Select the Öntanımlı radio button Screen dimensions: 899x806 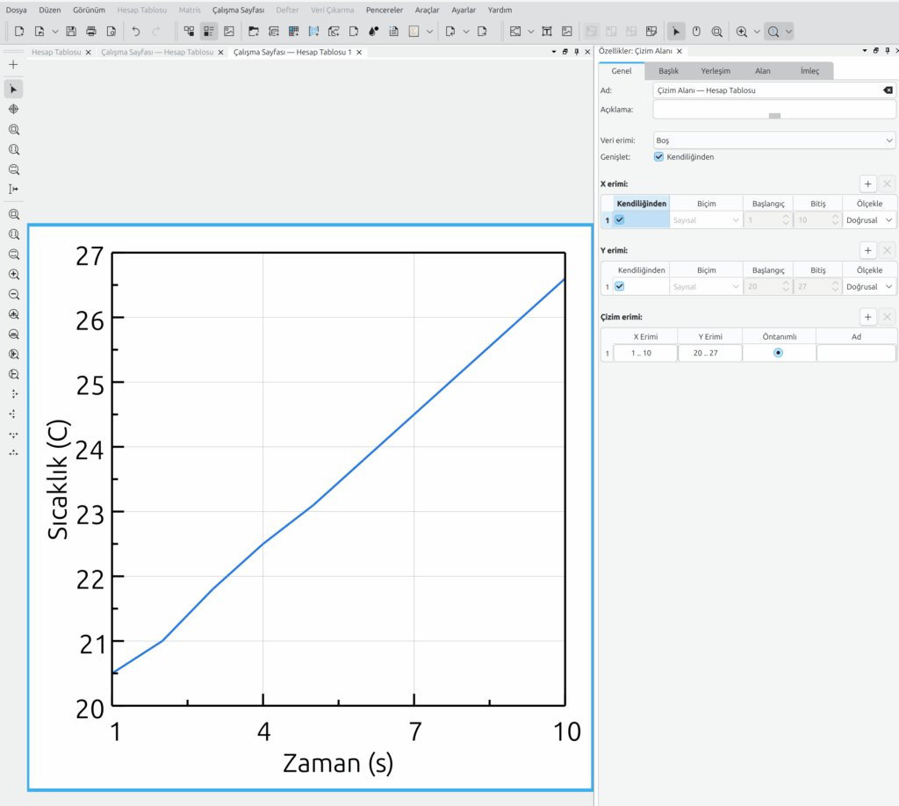coord(778,353)
